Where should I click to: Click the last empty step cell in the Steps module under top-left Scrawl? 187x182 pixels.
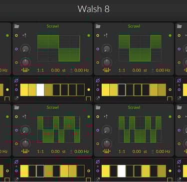click(81, 90)
